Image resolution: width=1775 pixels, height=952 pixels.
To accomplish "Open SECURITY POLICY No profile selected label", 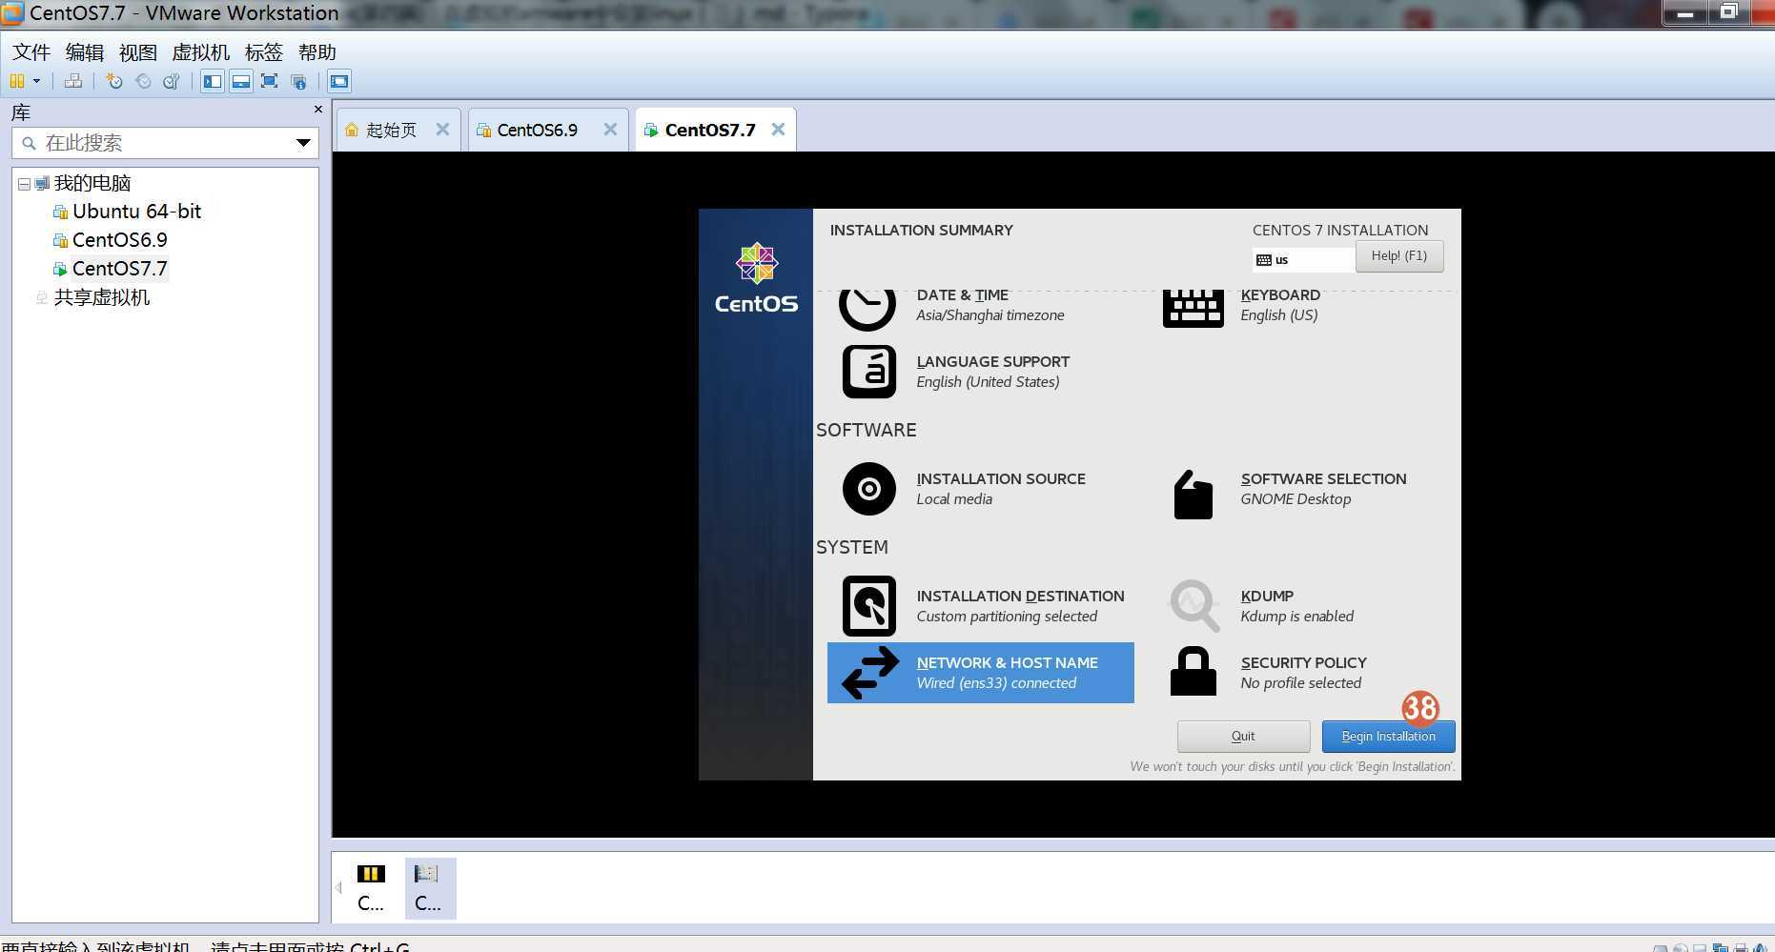I will point(1303,673).
